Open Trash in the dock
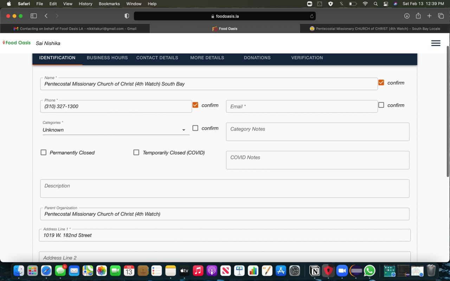 431,270
